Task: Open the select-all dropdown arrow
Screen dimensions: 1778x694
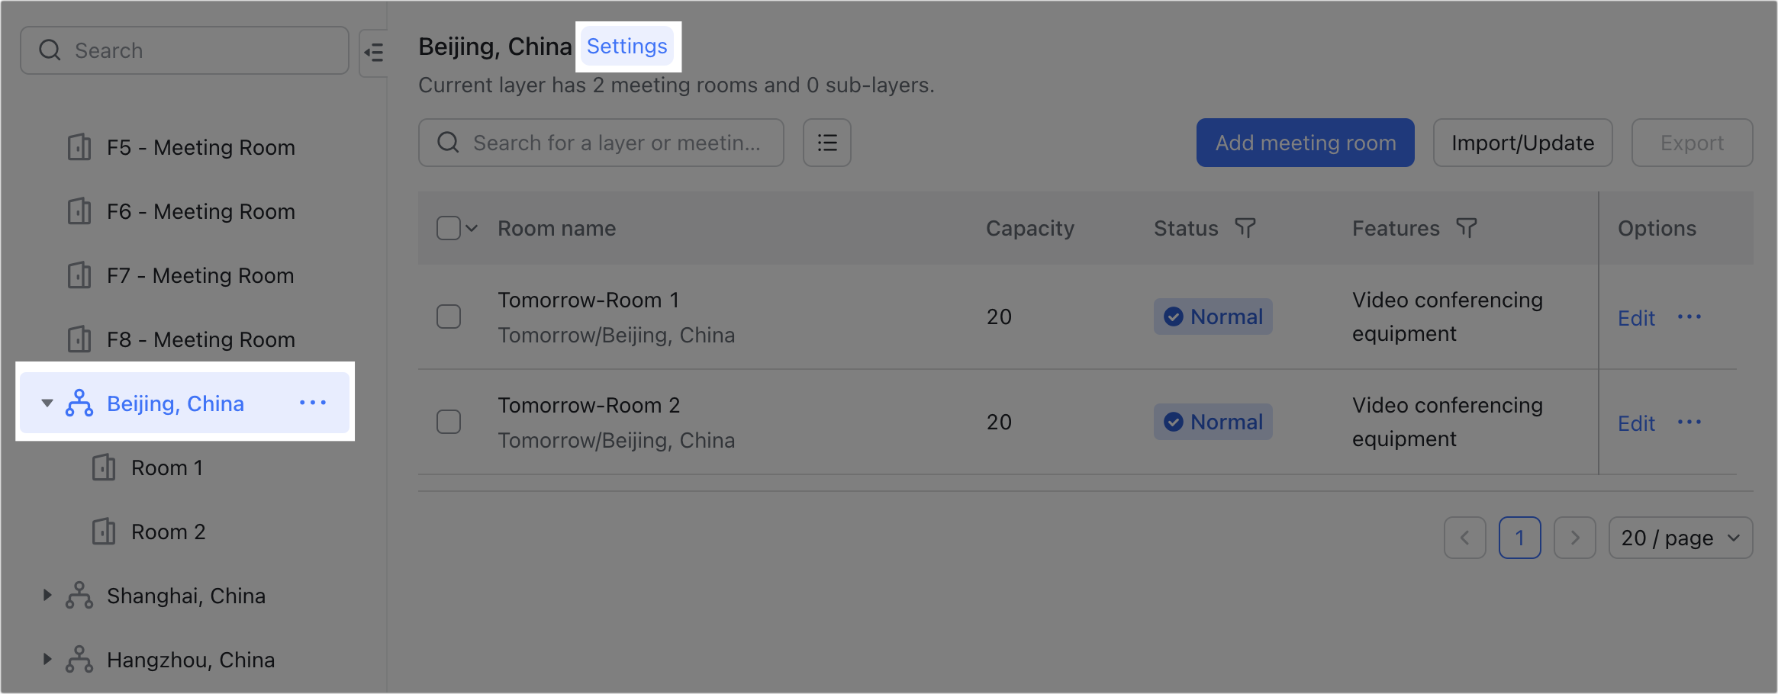Action: 471,227
